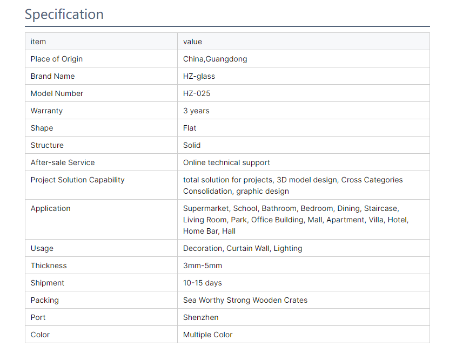Click the 3mm-5mm thickness value
This screenshot has height=354, width=456.
203,265
